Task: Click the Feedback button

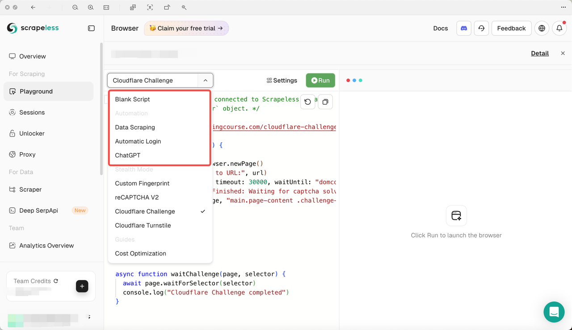Action: 511,28
